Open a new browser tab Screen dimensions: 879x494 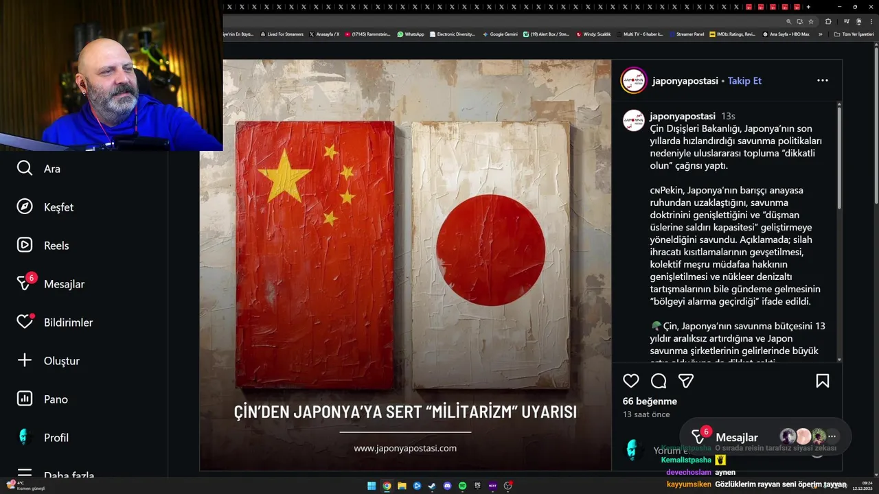pyautogui.click(x=808, y=7)
